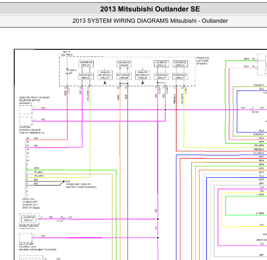The width and height of the screenshot is (267, 260).
Task: Click pin 7 YEL/BLU on data link connector
Action: [35, 172]
